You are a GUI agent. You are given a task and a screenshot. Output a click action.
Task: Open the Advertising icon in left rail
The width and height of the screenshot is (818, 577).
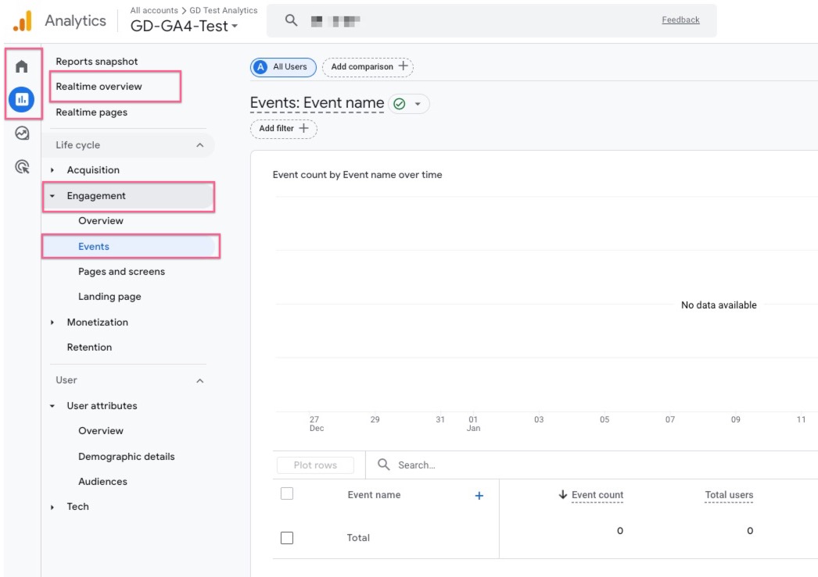(22, 166)
